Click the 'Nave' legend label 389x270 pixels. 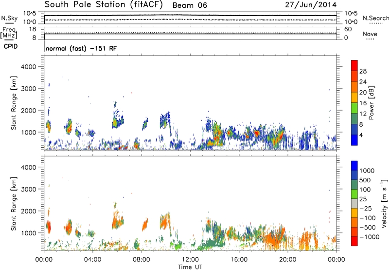[x=370, y=34]
